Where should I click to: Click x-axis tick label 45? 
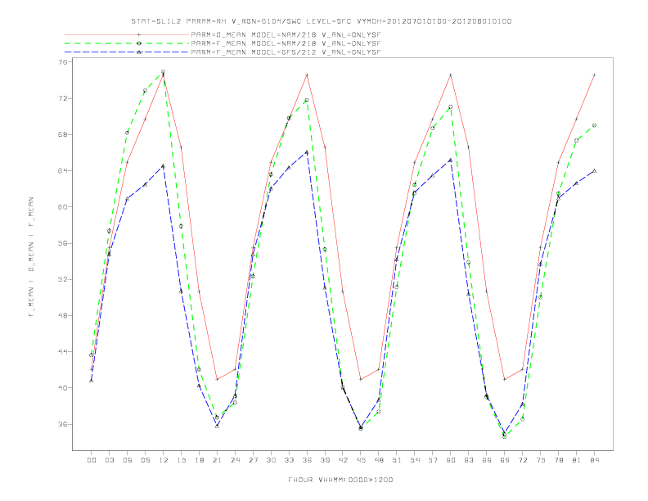[361, 460]
